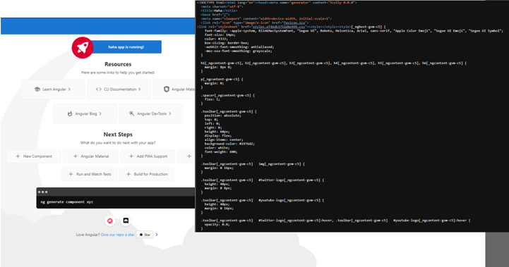Screen dimensions: 509x267
Task: Click the font-family declaration line in source
Action: pos(354,31)
